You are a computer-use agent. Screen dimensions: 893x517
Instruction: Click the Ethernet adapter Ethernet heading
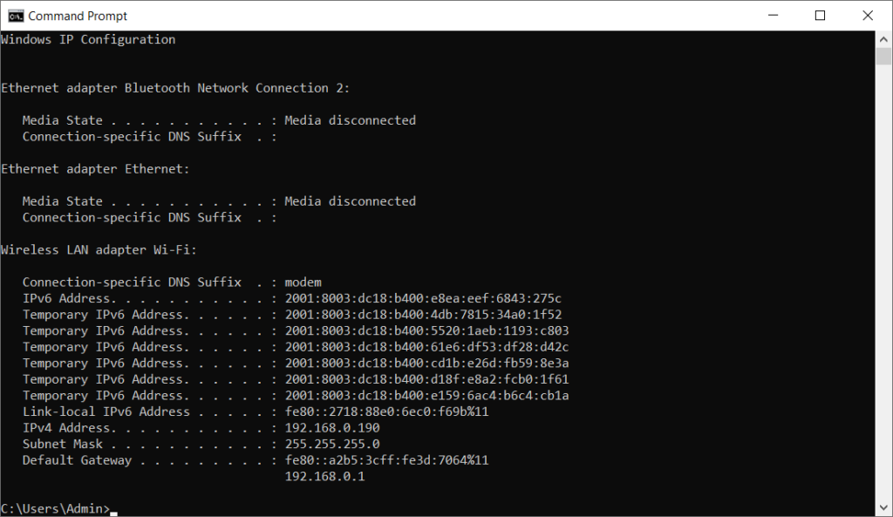96,169
